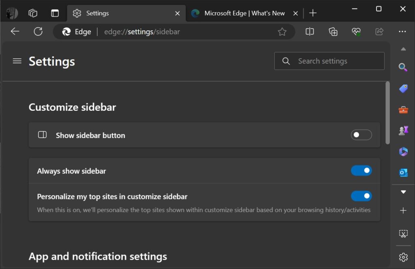Open the Microsoft 365 icon in the sidebar
415x269 pixels.
403,151
